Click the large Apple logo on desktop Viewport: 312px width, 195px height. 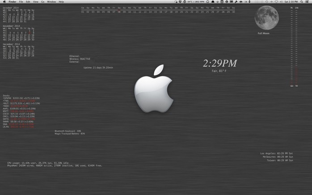tap(154, 89)
